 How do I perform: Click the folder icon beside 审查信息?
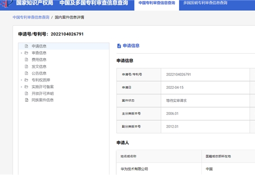26,53
